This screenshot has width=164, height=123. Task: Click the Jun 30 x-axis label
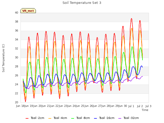123,106
